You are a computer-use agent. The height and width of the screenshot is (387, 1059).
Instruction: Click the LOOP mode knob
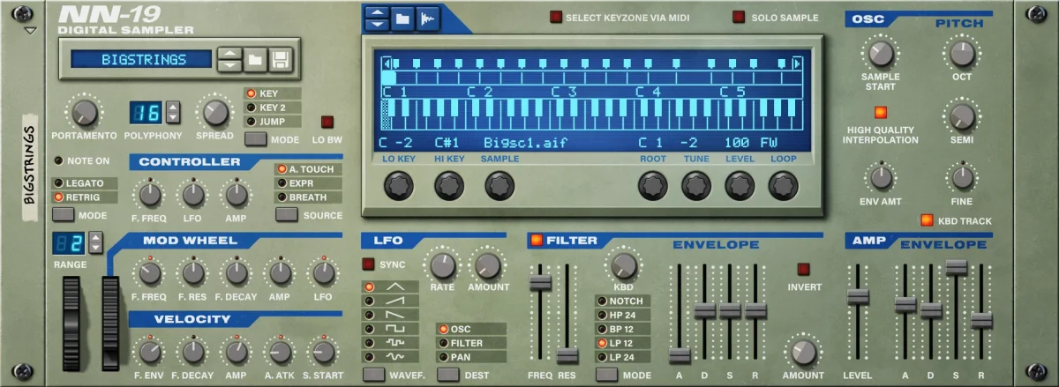(783, 184)
